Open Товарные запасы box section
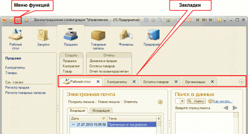The image size is (248, 134). click(98, 40)
